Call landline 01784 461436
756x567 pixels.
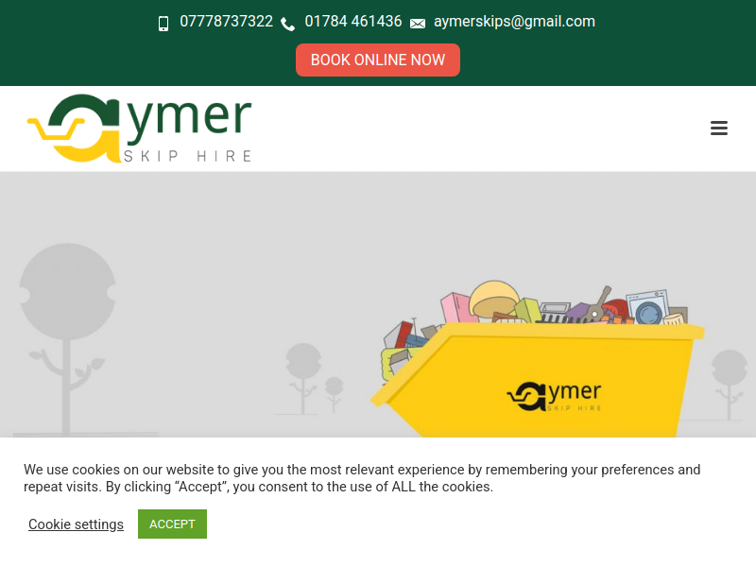(x=352, y=22)
